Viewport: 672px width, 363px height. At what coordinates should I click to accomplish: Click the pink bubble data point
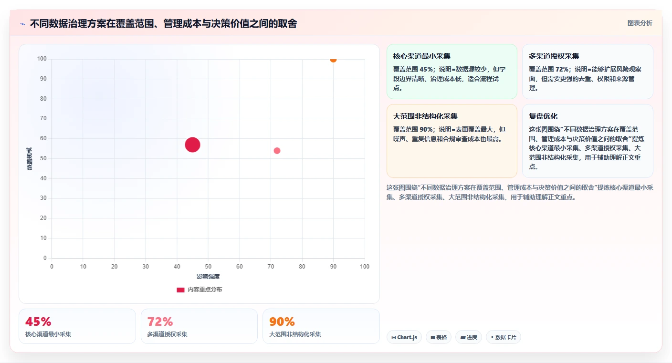tap(277, 151)
